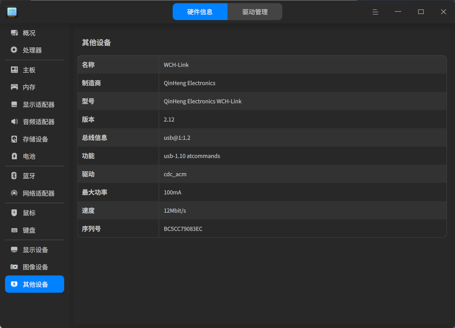Screen dimensions: 455x328
Task: Click the 序列号 row label
Action: [91, 229]
